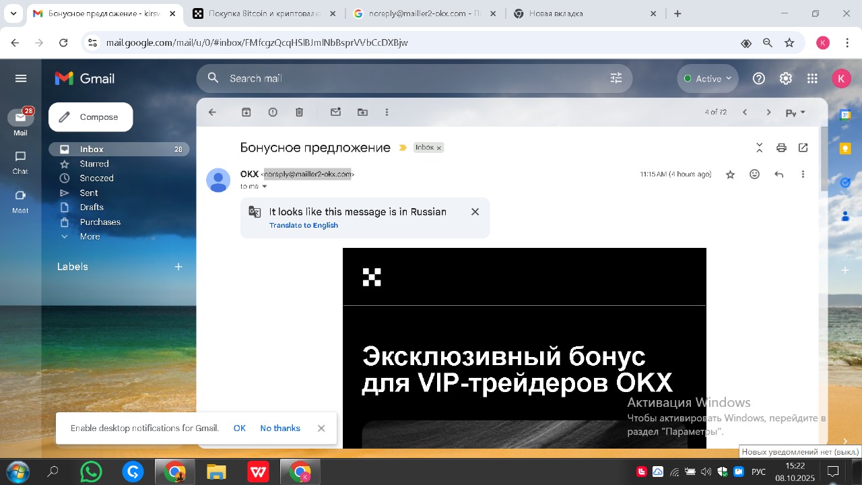Image resolution: width=862 pixels, height=485 pixels.
Task: Report the message as spam
Action: tap(273, 112)
